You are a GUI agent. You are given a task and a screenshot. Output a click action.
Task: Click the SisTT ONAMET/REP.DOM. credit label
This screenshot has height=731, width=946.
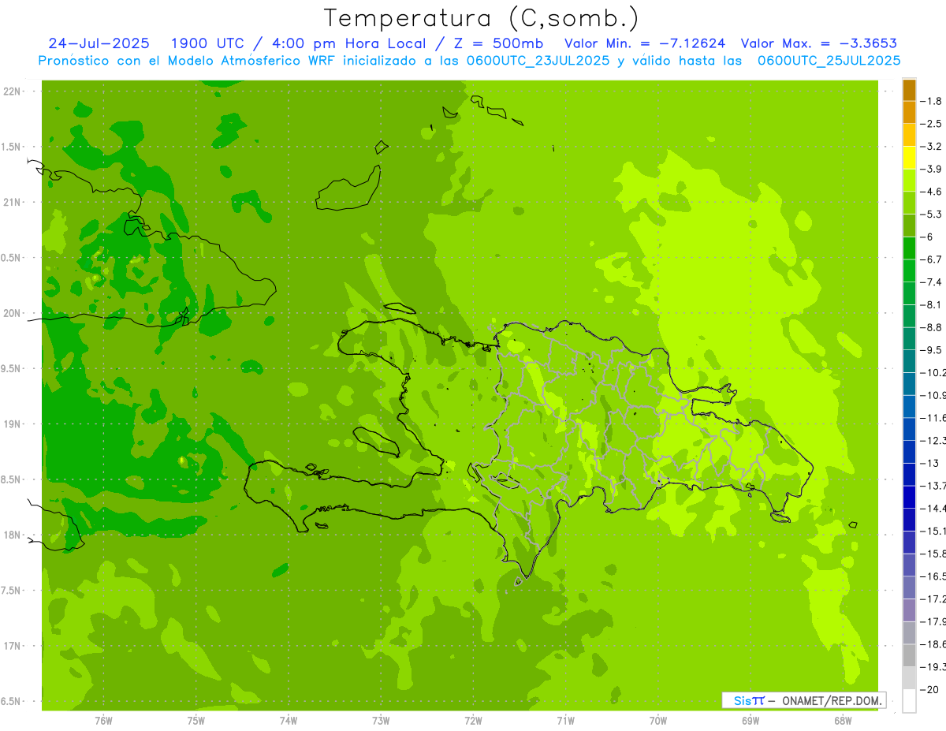point(803,700)
